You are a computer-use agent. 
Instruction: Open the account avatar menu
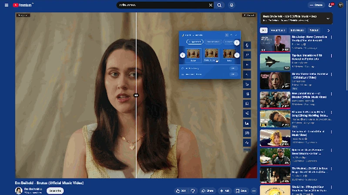click(341, 5)
